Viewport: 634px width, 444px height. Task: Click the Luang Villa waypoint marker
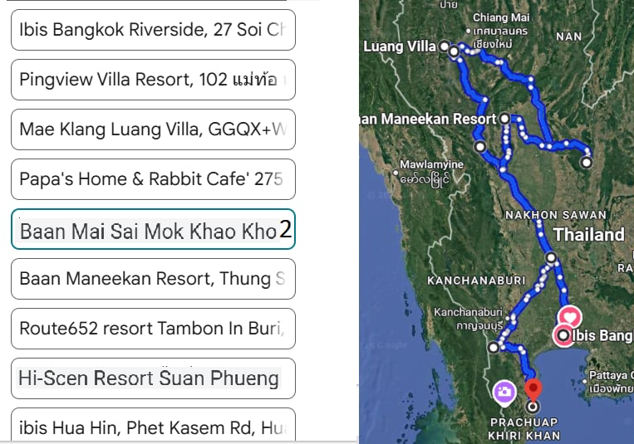[x=445, y=46]
